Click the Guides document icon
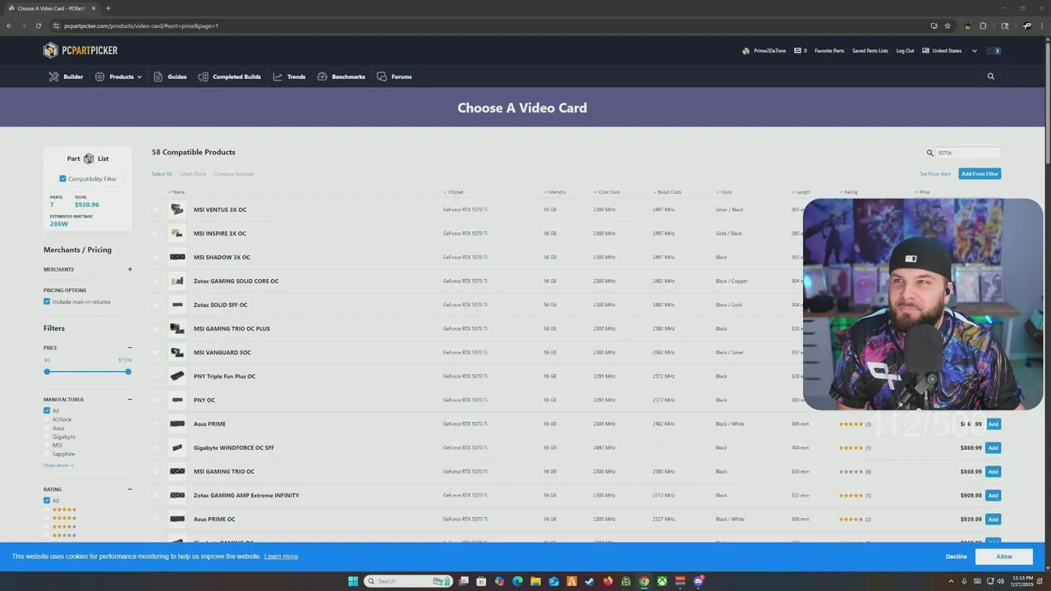This screenshot has width=1051, height=591. [x=158, y=76]
